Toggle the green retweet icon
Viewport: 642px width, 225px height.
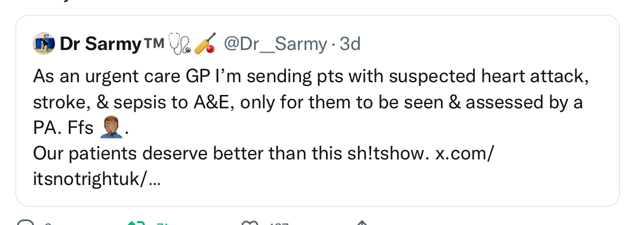(137, 223)
